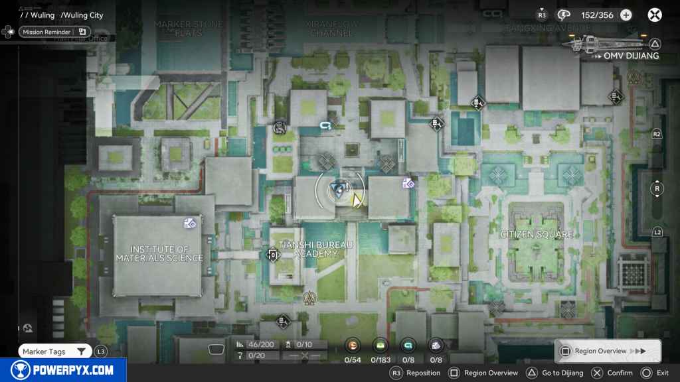Click the teal collectible marker above the courtyard
This screenshot has width=680, height=382.
pos(325,125)
